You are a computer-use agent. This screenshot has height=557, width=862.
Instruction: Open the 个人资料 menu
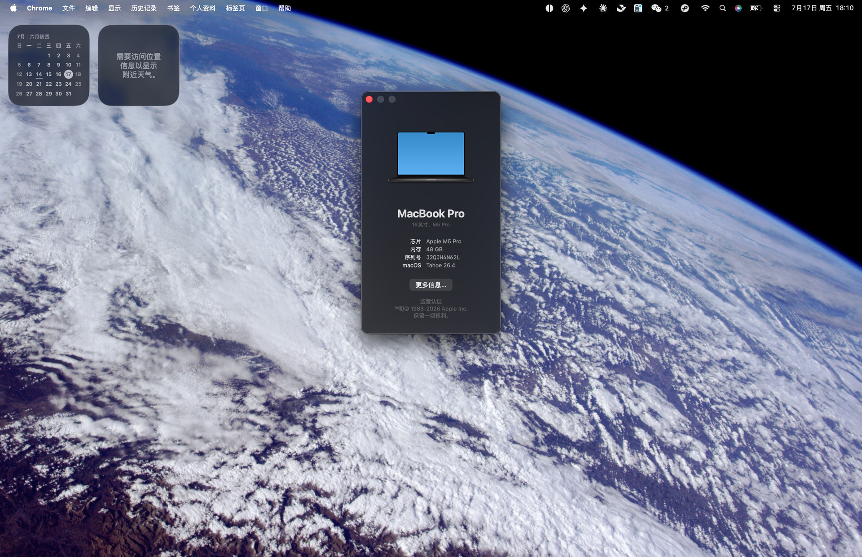click(x=202, y=8)
